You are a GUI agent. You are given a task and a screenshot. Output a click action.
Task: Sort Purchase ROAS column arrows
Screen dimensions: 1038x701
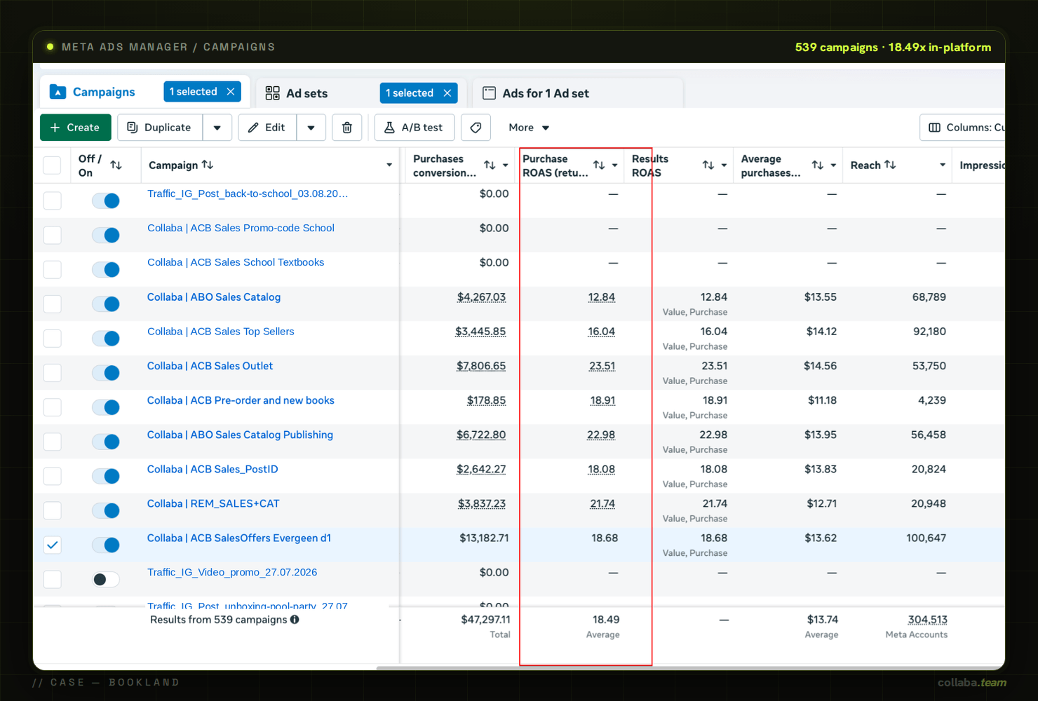click(599, 165)
